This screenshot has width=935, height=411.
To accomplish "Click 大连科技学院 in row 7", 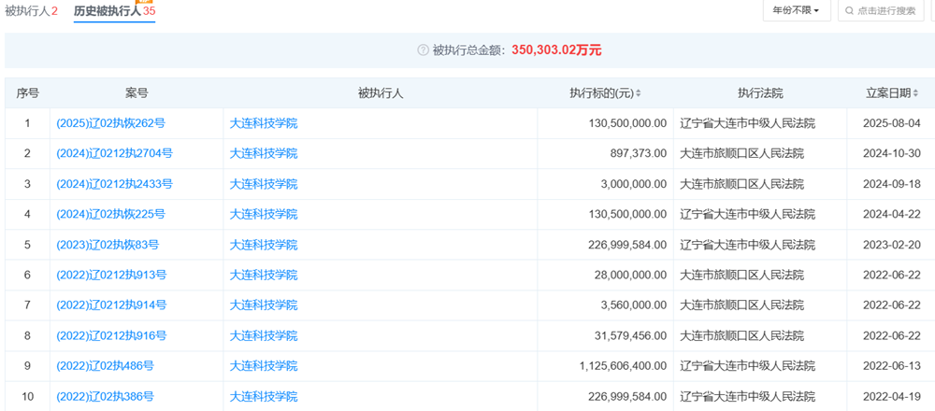I will 264,305.
